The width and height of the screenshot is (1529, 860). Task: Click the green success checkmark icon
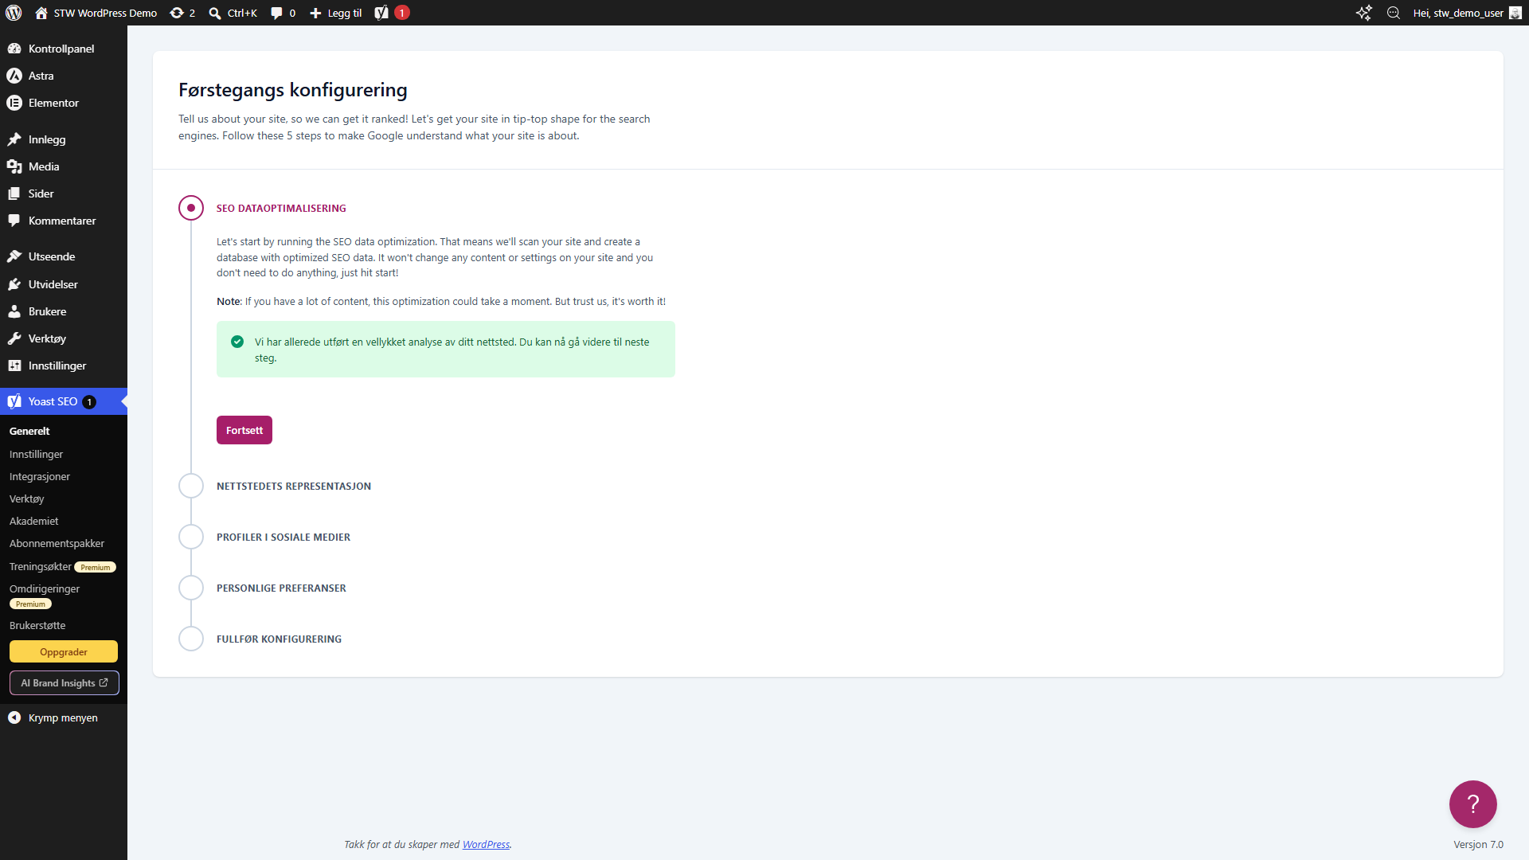(237, 342)
